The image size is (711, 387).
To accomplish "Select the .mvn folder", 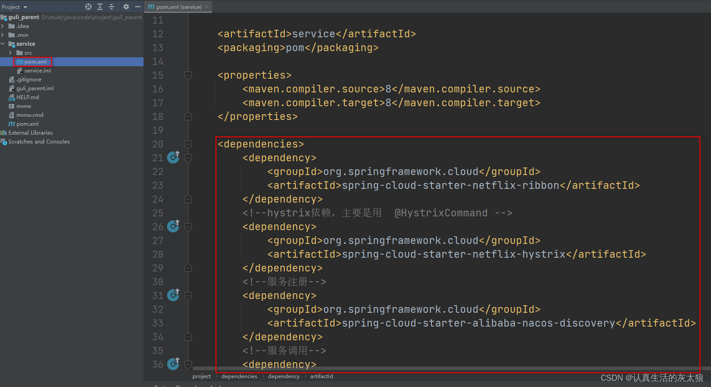I will [19, 35].
